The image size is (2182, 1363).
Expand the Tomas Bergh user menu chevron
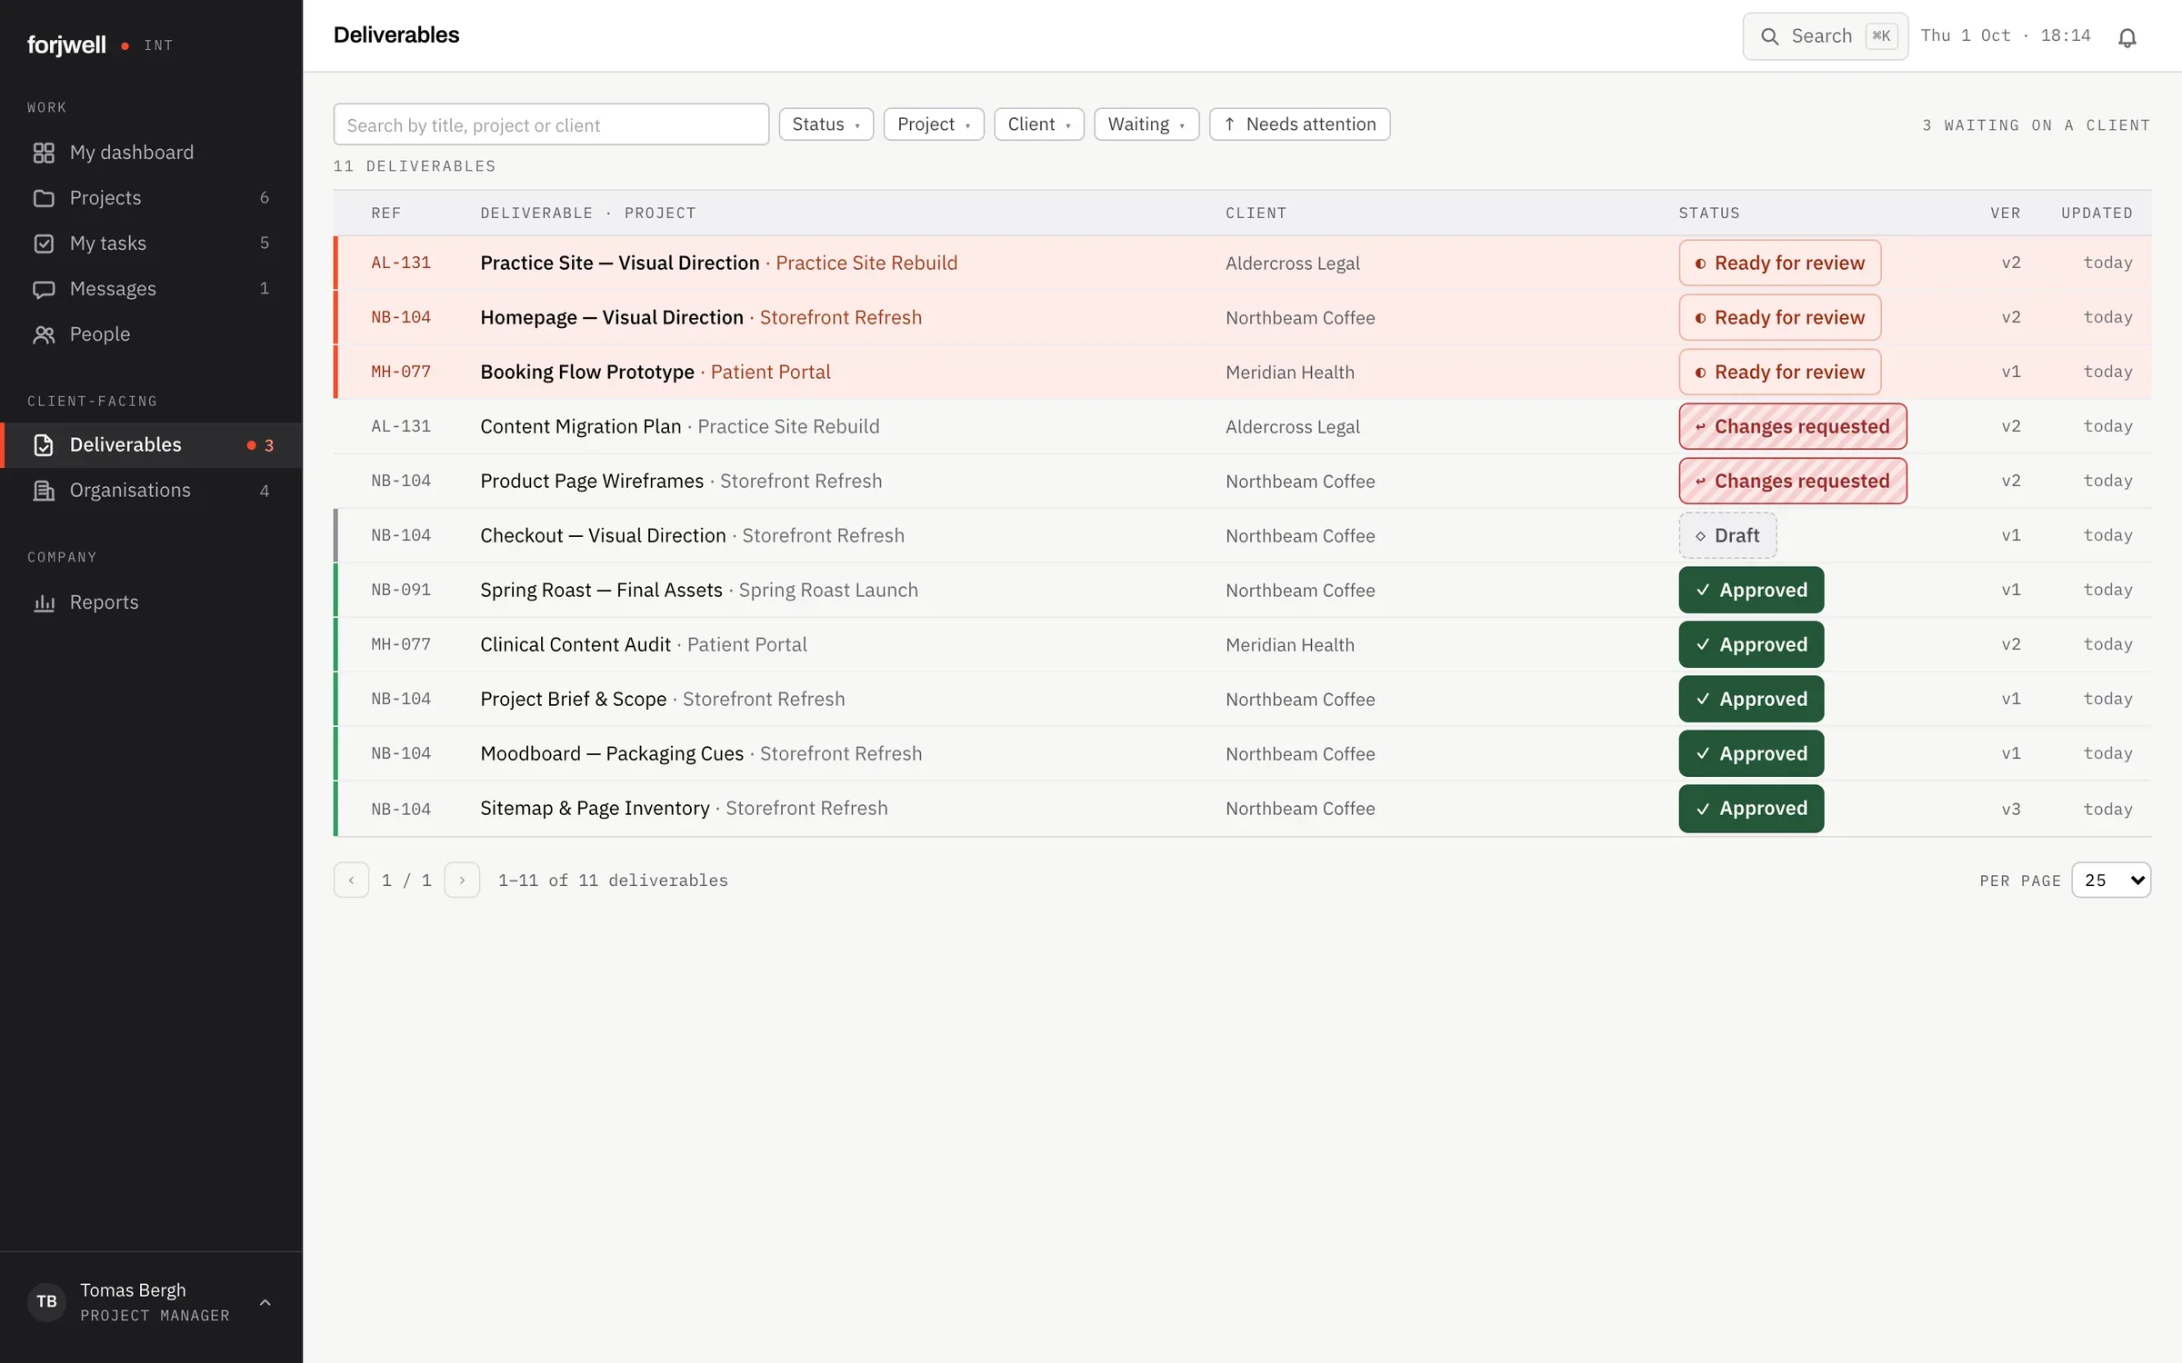point(265,1302)
